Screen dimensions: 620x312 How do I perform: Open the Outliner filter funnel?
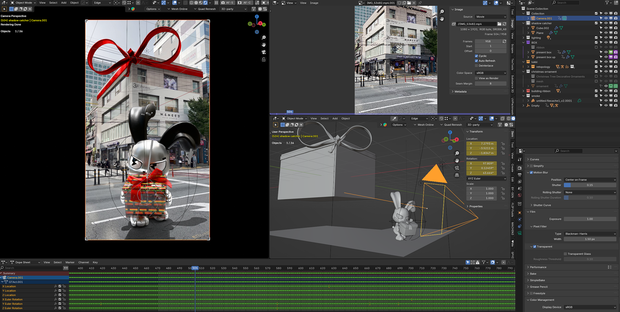point(607,3)
